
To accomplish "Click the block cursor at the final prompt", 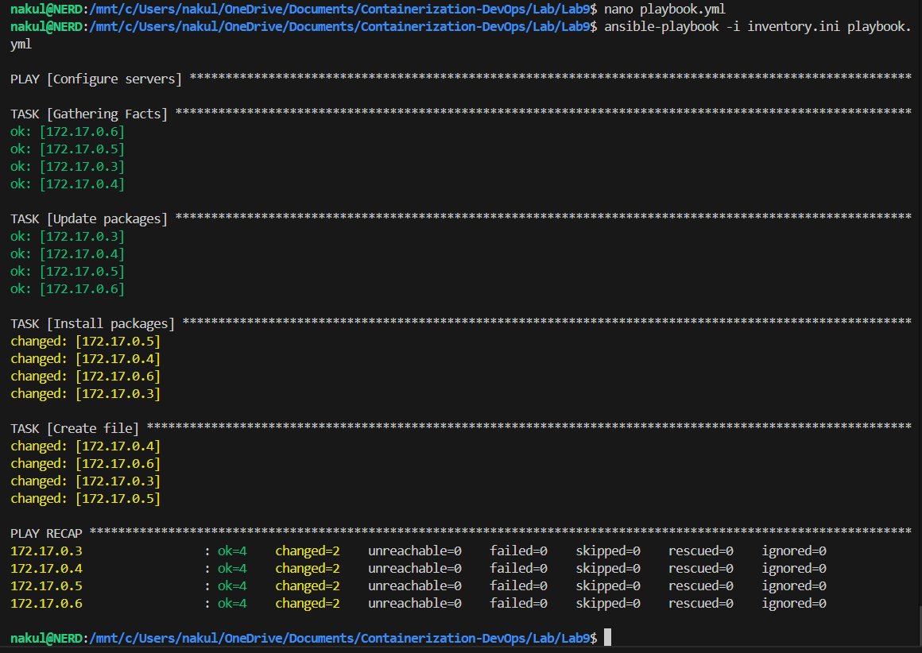I will click(x=607, y=638).
